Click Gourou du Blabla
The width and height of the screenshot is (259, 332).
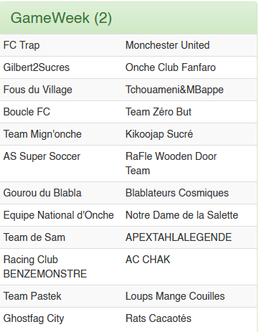pos(42,193)
